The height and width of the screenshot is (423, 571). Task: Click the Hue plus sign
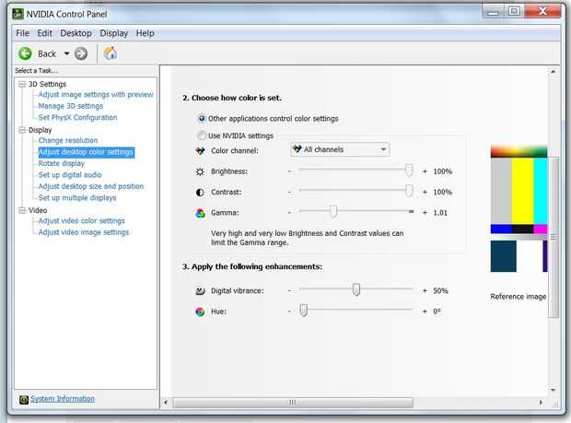425,311
